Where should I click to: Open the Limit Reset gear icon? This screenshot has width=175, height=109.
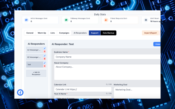tap(146, 20)
